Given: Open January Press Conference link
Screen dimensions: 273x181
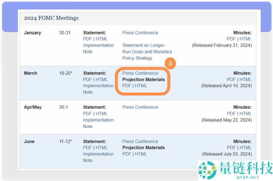Looking at the screenshot, I should click(140, 33).
